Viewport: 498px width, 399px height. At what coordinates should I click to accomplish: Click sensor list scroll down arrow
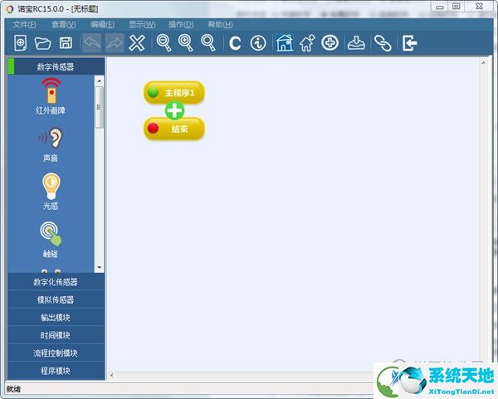tap(99, 268)
